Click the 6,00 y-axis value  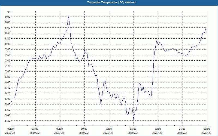8,99
